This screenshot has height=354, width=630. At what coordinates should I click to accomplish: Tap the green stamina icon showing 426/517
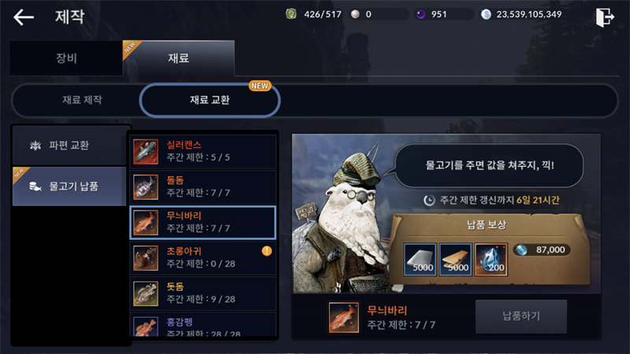pos(291,14)
